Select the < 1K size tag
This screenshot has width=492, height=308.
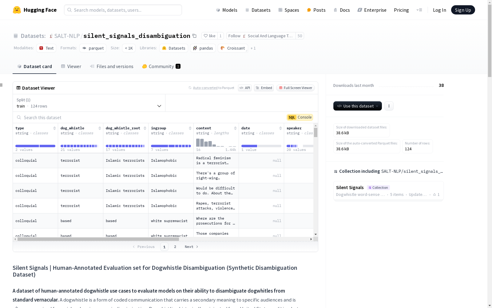tap(129, 48)
